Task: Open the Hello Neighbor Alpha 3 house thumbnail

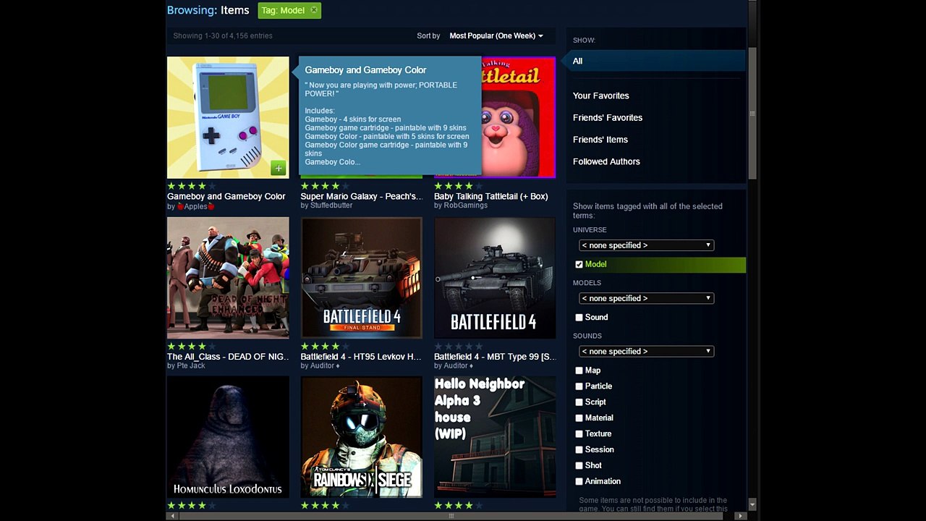Action: tap(495, 437)
